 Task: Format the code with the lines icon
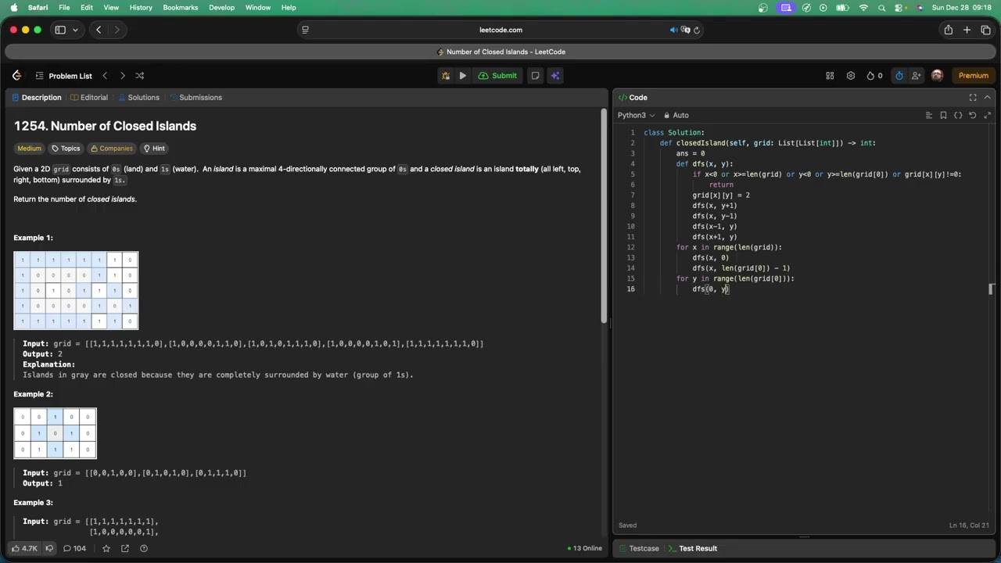pos(929,115)
